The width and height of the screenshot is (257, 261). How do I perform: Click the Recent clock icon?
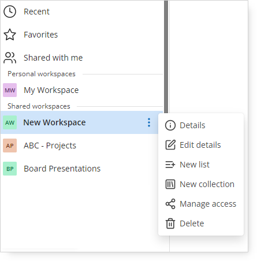(x=10, y=12)
